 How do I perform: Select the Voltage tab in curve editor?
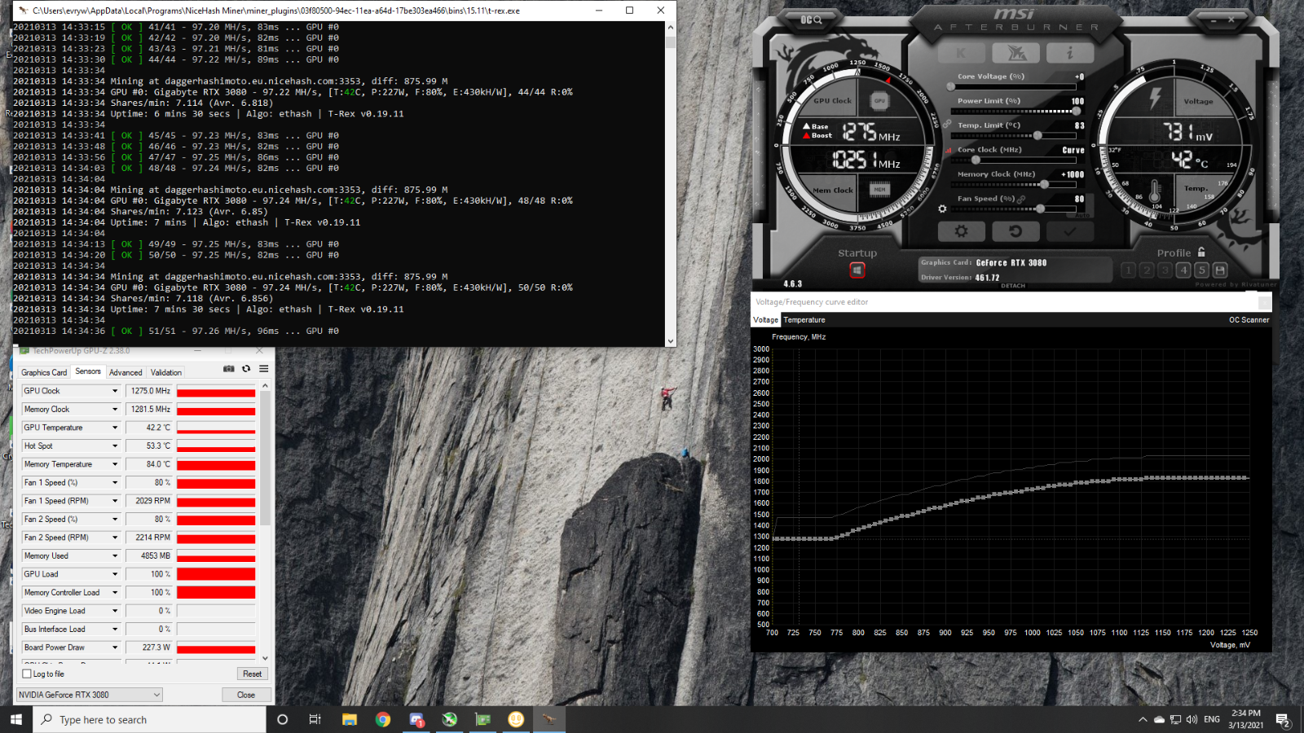tap(766, 320)
